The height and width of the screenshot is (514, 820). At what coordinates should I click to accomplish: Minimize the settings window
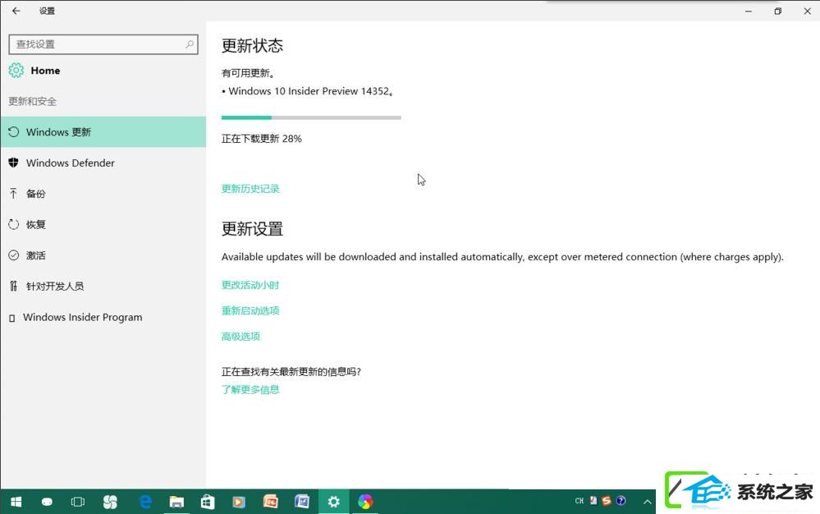749,11
